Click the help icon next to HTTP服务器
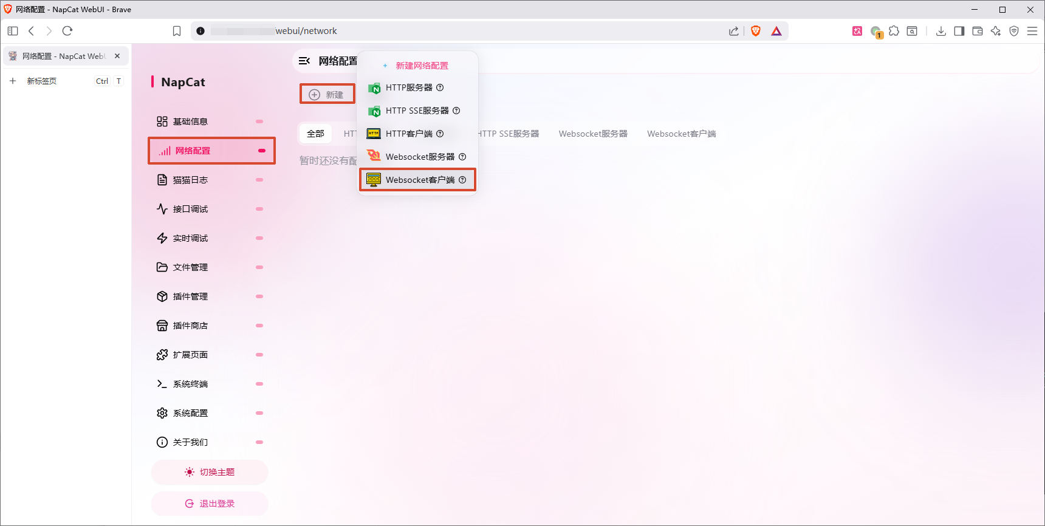The height and width of the screenshot is (526, 1045). coord(440,87)
